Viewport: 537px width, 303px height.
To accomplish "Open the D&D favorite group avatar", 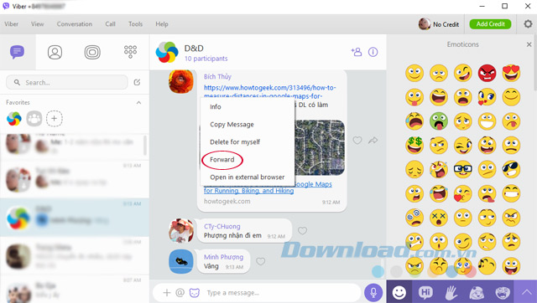I will 14,119.
